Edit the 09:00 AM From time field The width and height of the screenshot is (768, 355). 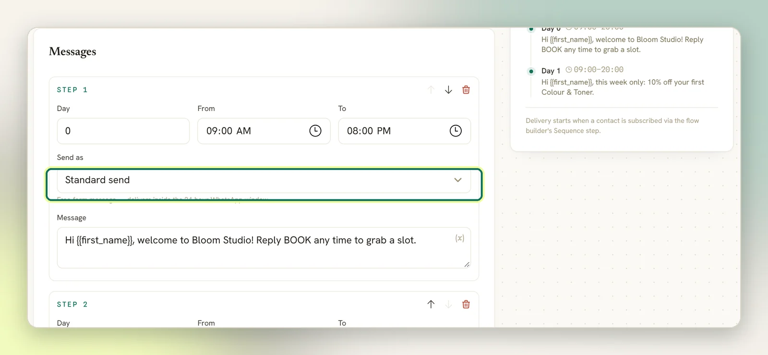264,131
